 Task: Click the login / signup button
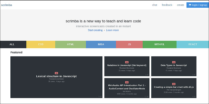pyautogui.click(x=198, y=5)
